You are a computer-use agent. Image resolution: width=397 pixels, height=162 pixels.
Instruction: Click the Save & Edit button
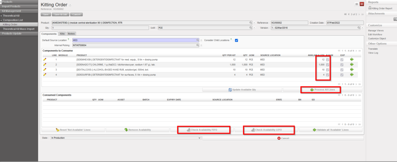(x=60, y=14)
